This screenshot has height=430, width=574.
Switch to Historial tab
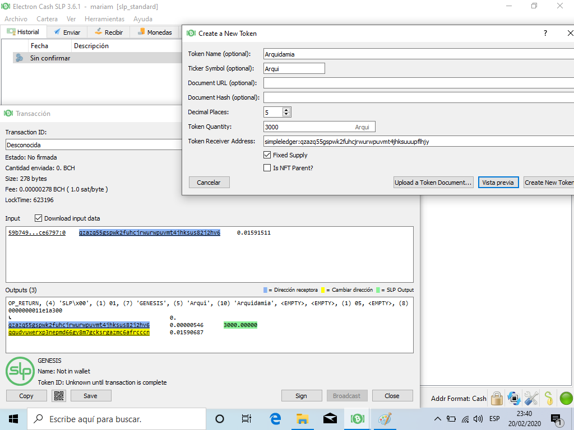pos(24,32)
